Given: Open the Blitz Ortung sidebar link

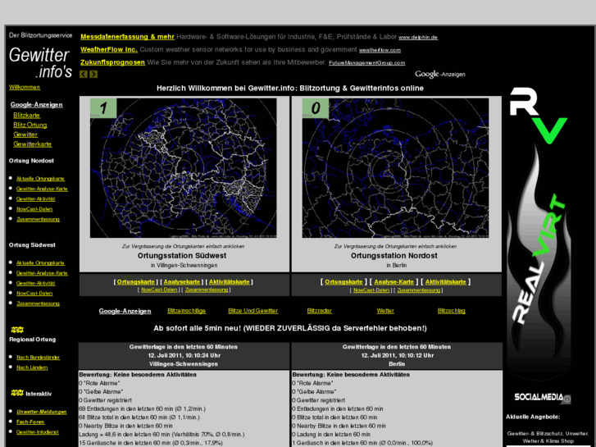Looking at the screenshot, I should point(30,125).
